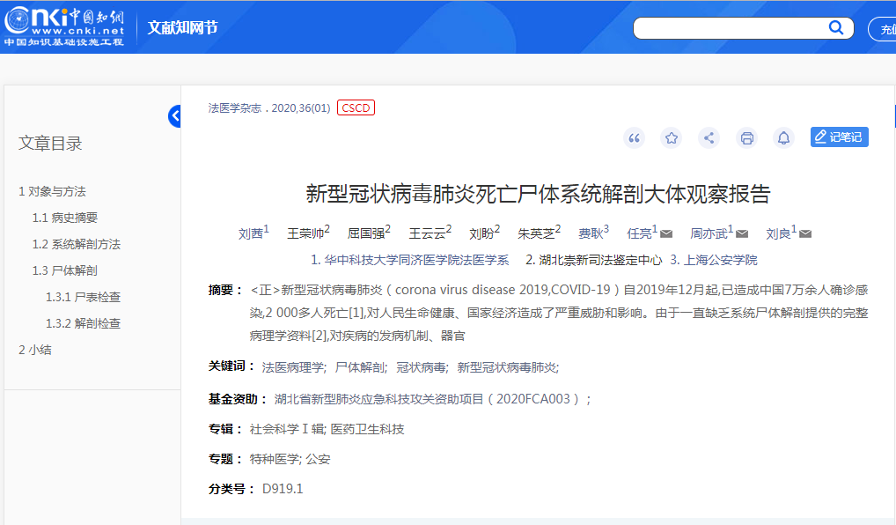The image size is (896, 525).
Task: Go to section 1 对象与方法
Action: (52, 191)
